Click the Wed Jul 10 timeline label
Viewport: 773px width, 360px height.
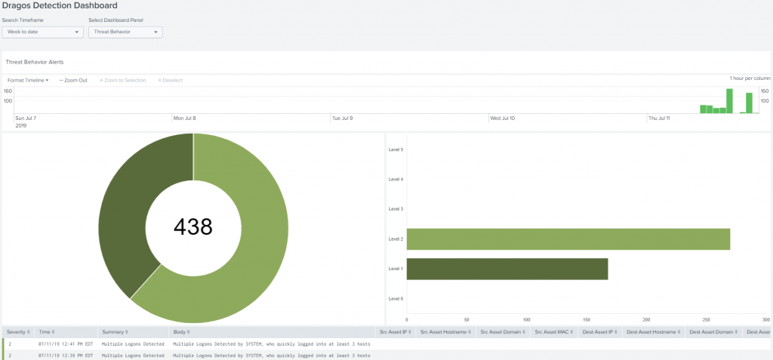point(502,118)
